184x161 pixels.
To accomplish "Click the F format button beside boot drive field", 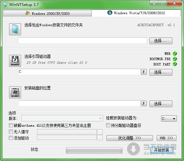I will 144,72.
